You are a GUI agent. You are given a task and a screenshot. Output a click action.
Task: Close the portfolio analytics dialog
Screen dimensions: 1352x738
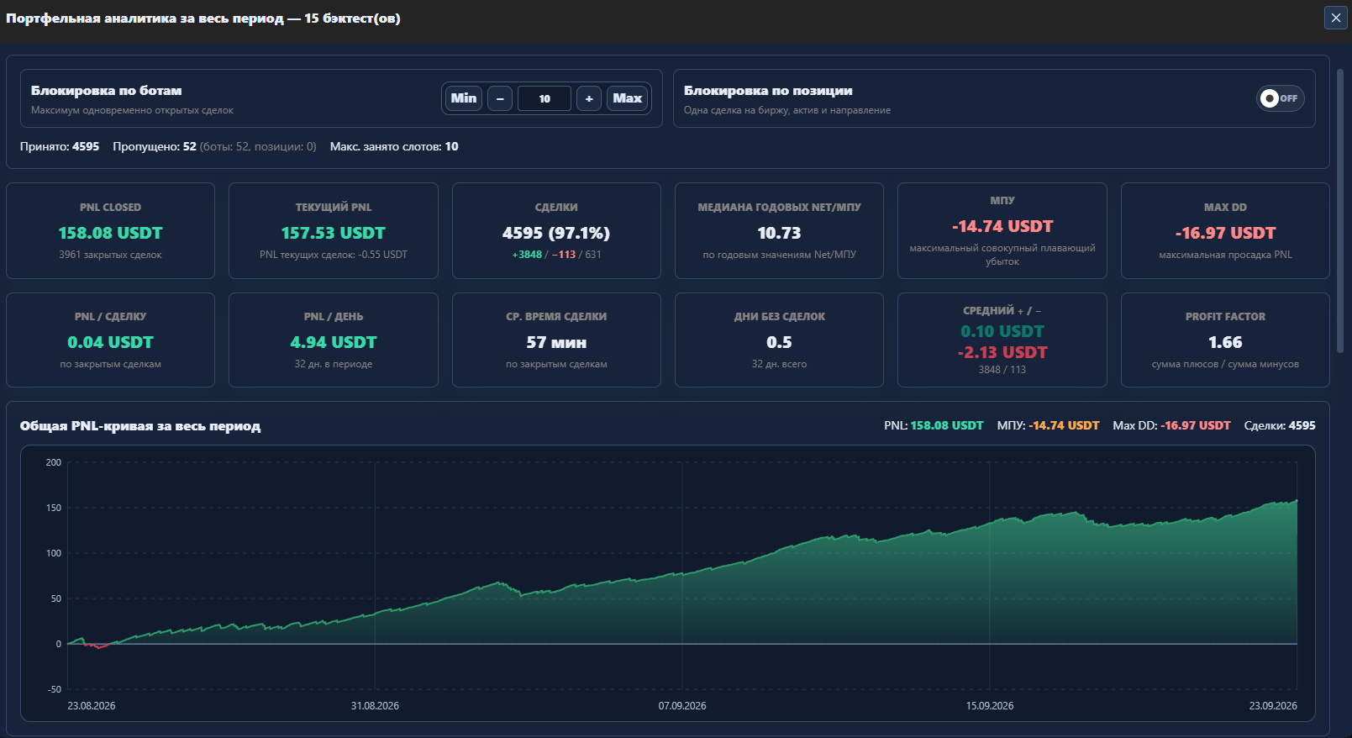pos(1336,18)
